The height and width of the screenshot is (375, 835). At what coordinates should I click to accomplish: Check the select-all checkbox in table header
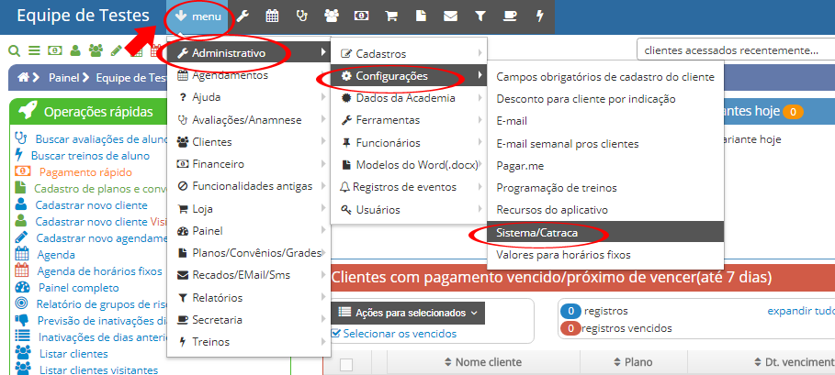pos(346,364)
